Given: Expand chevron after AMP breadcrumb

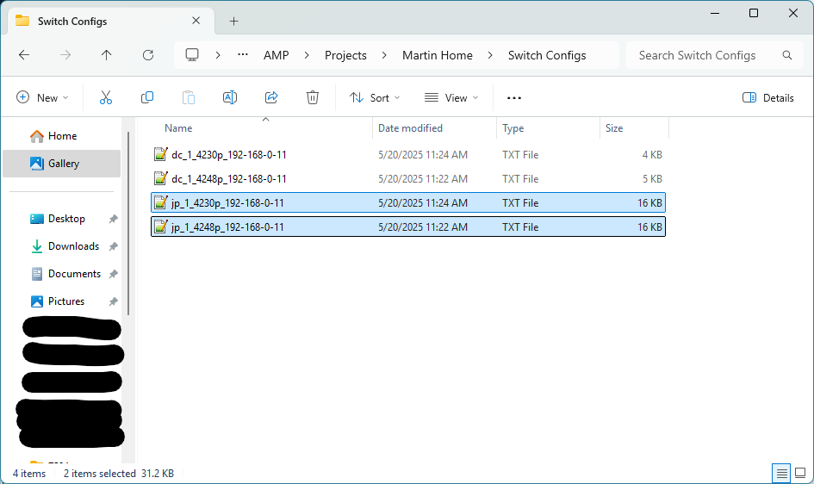Looking at the screenshot, I should 307,55.
